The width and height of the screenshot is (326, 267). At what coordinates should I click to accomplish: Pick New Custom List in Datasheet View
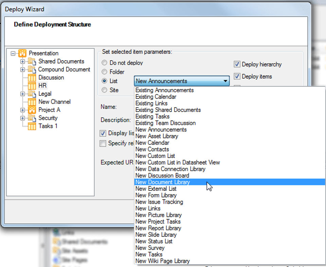pyautogui.click(x=230, y=163)
